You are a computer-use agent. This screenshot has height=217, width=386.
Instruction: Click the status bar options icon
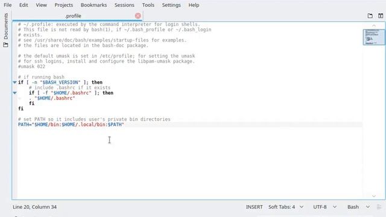(x=379, y=207)
